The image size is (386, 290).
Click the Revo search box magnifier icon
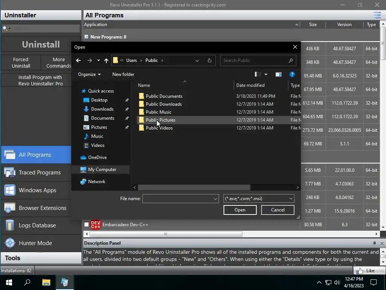5,28
